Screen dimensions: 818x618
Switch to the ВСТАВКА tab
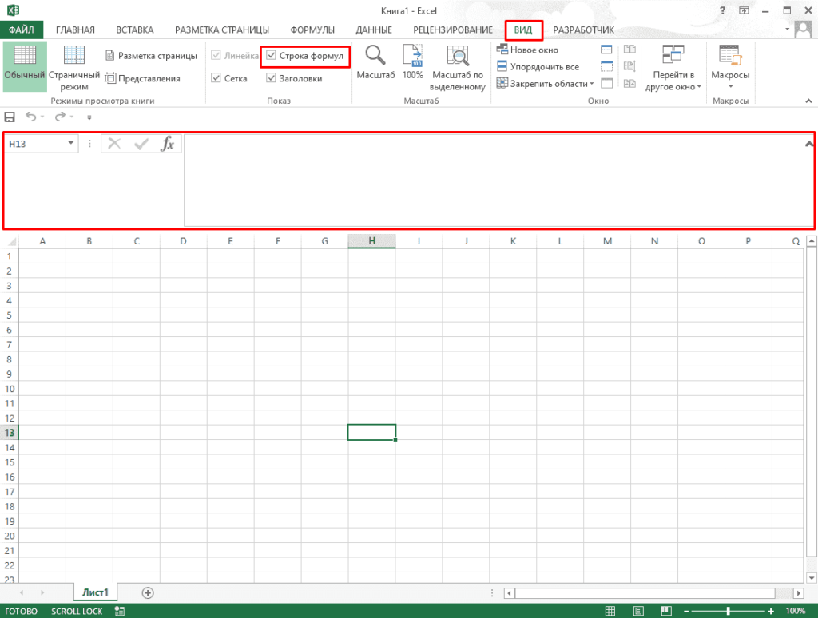click(x=134, y=30)
